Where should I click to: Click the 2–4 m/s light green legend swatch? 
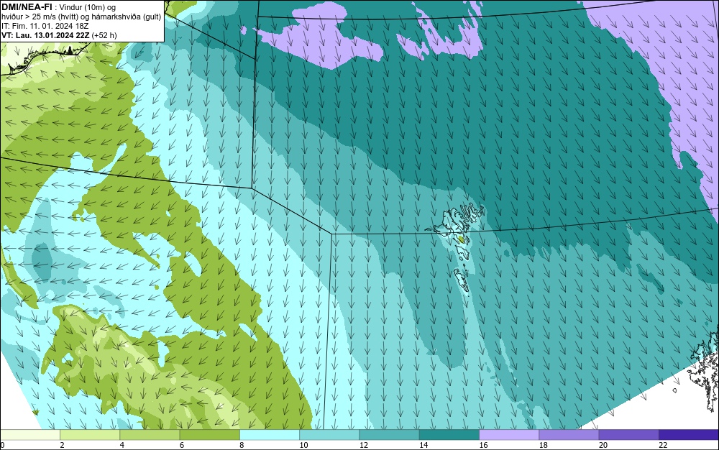coord(90,434)
